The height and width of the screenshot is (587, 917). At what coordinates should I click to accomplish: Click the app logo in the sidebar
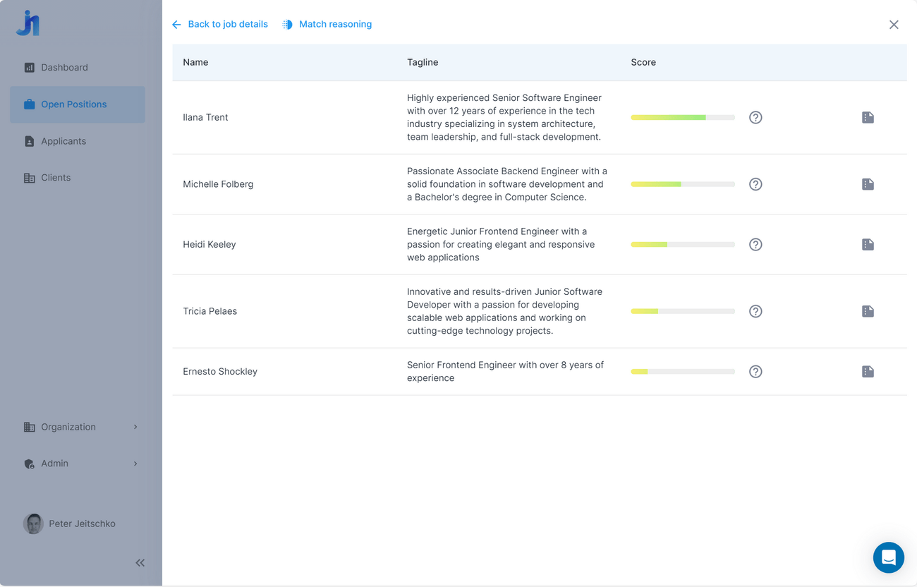tap(28, 23)
